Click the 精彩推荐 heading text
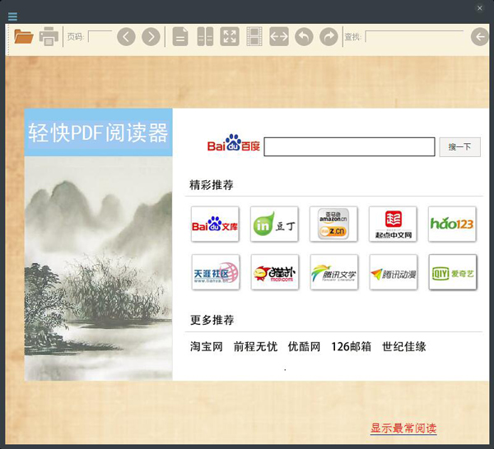Image resolution: width=494 pixels, height=449 pixels. pyautogui.click(x=212, y=185)
